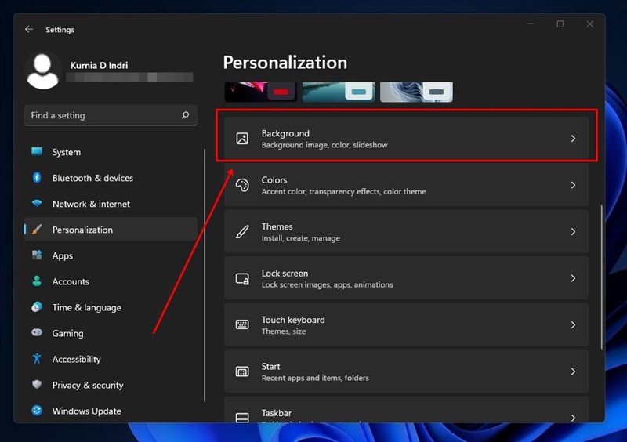Click the user profile avatar
This screenshot has width=627, height=442.
[x=43, y=71]
